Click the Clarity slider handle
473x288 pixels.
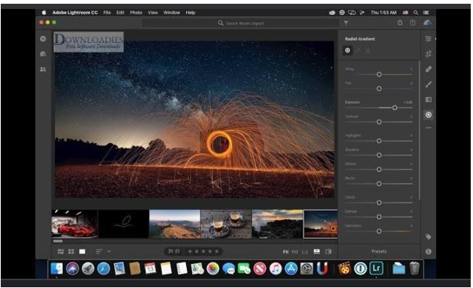pyautogui.click(x=379, y=202)
